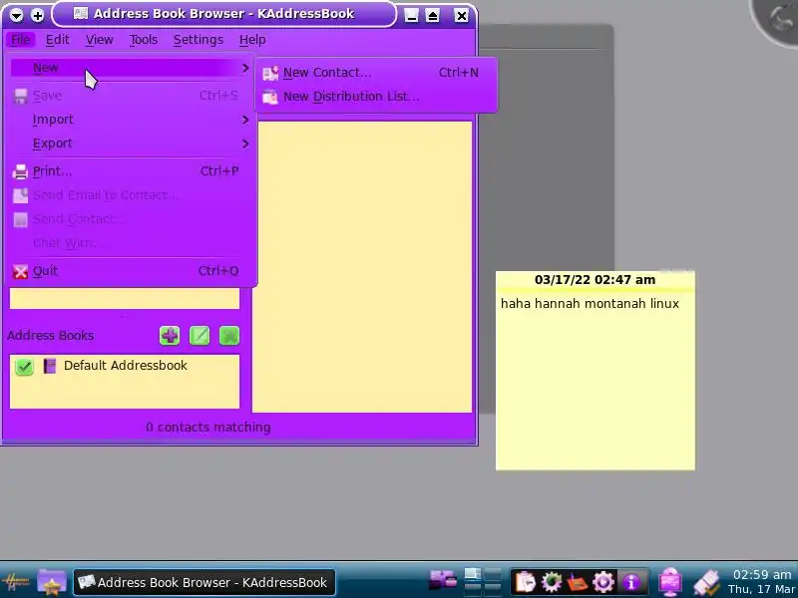This screenshot has height=598, width=798.
Task: Click the purple book icon of Default Addressbook
Action: click(49, 366)
